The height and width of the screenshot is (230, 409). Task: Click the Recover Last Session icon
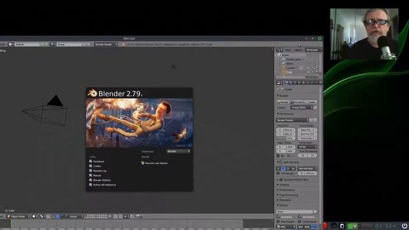pyautogui.click(x=143, y=163)
